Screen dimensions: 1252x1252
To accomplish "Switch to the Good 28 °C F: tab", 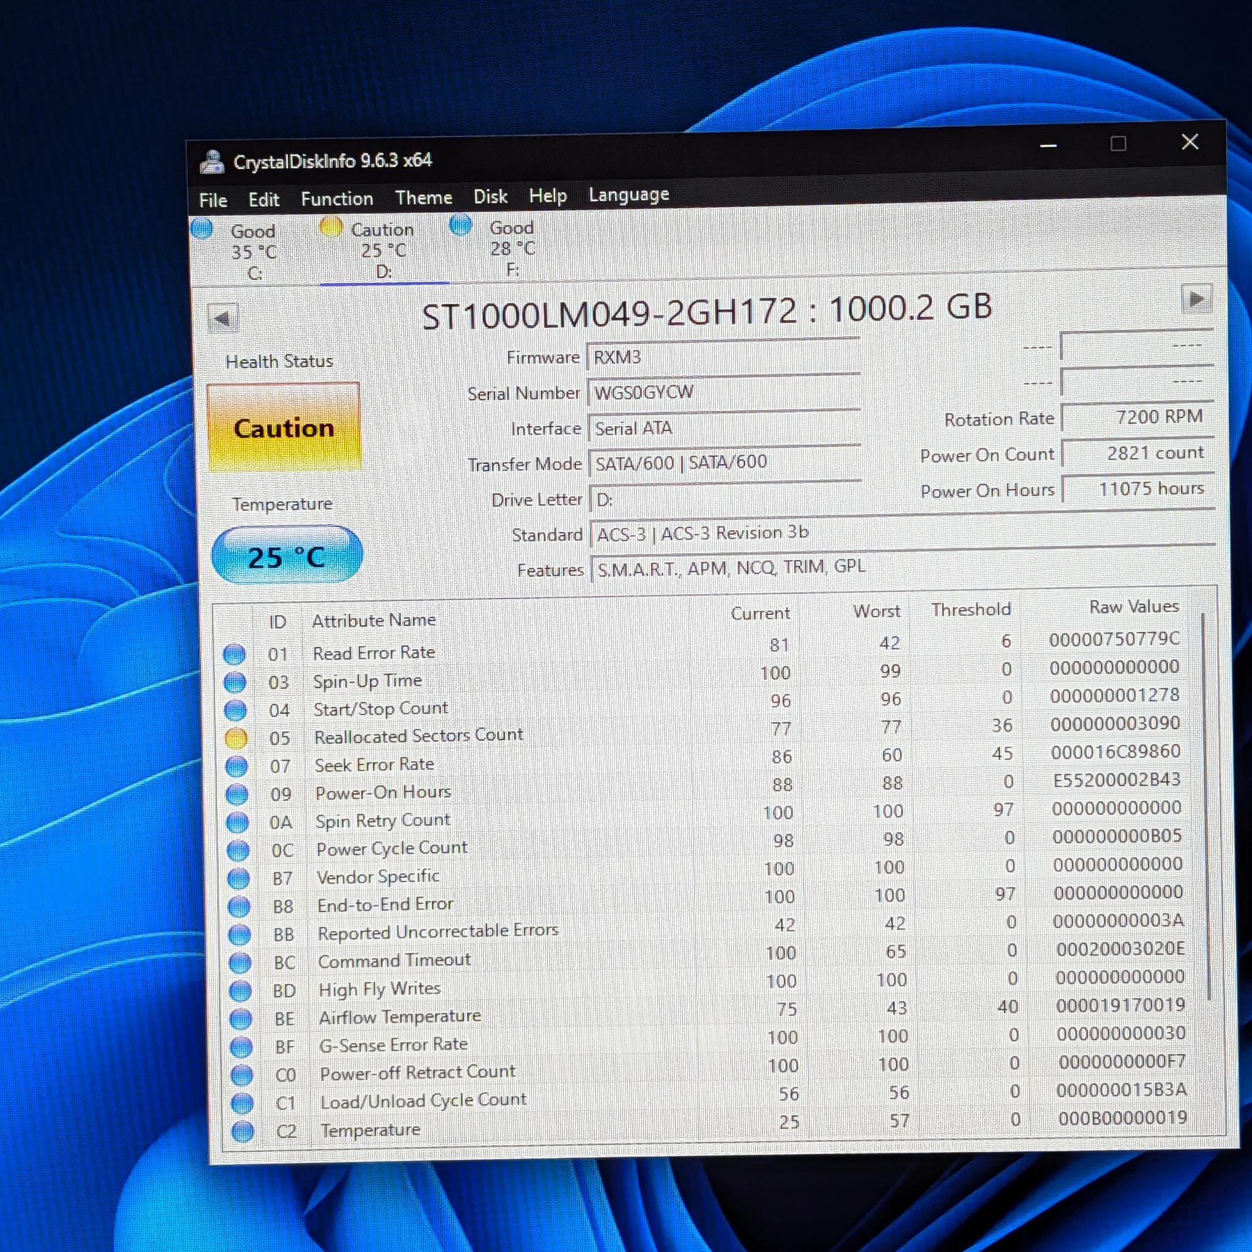I will 512,248.
